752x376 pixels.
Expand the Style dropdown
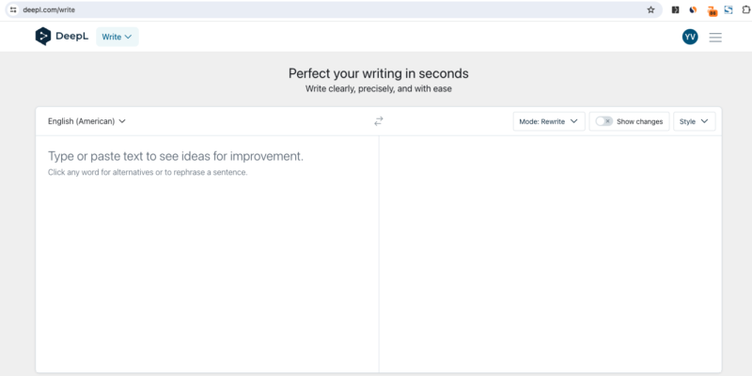coord(695,121)
